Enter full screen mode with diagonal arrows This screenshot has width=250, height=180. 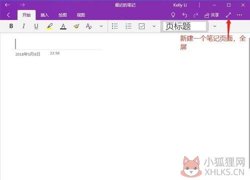click(x=228, y=15)
